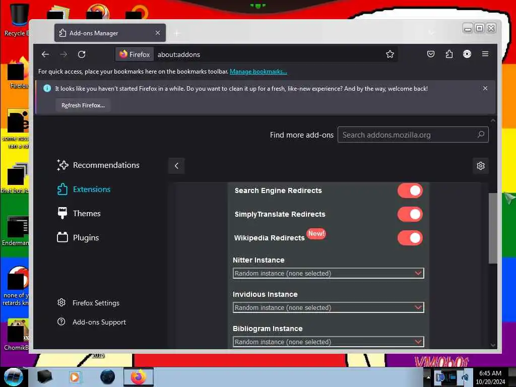The width and height of the screenshot is (516, 387).
Task: Click the Manage bookmarks link
Action: click(259, 72)
